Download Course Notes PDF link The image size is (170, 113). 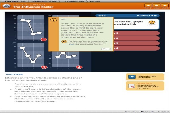click(x=145, y=86)
